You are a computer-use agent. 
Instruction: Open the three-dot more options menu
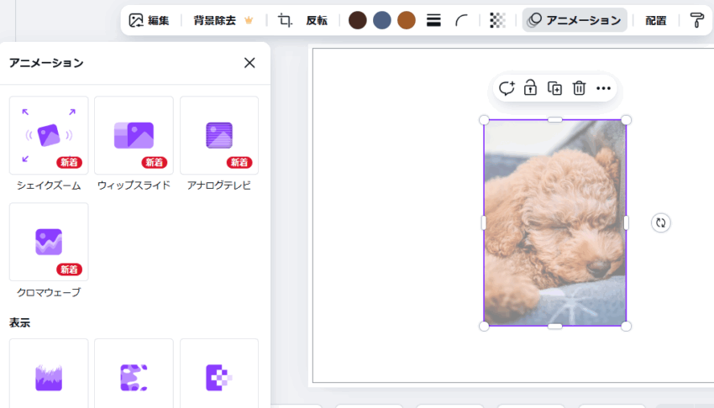[603, 88]
